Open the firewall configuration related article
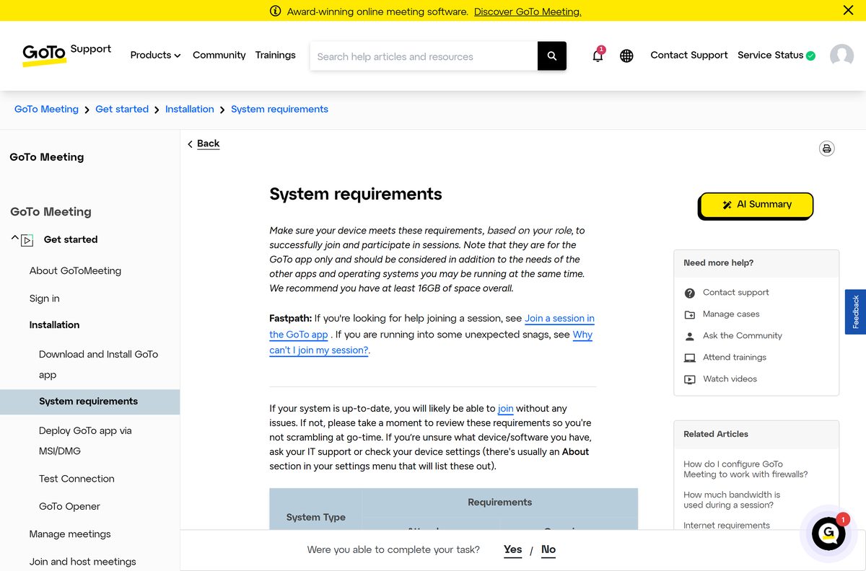 [745, 469]
